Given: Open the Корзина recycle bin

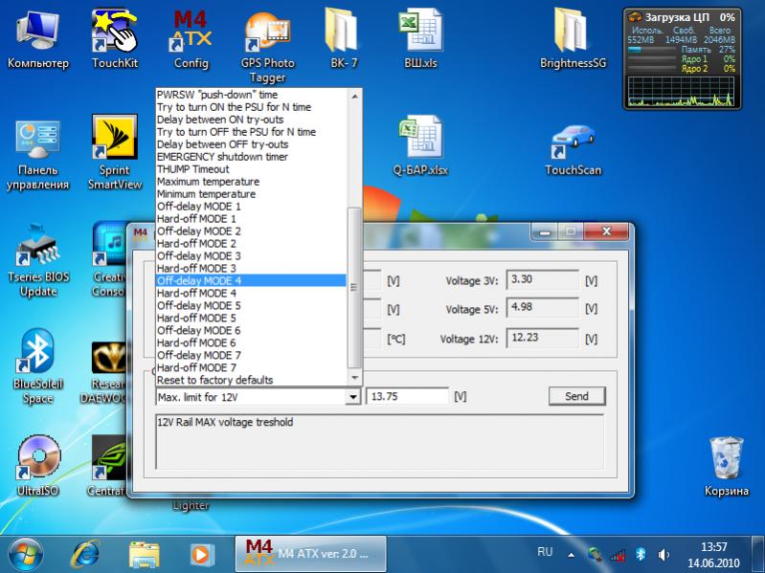Looking at the screenshot, I should pyautogui.click(x=726, y=458).
